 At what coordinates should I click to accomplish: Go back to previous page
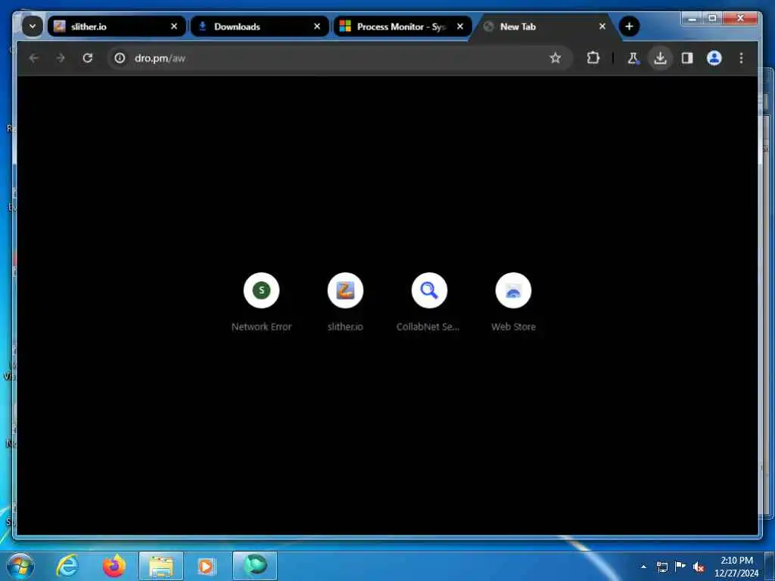(33, 57)
